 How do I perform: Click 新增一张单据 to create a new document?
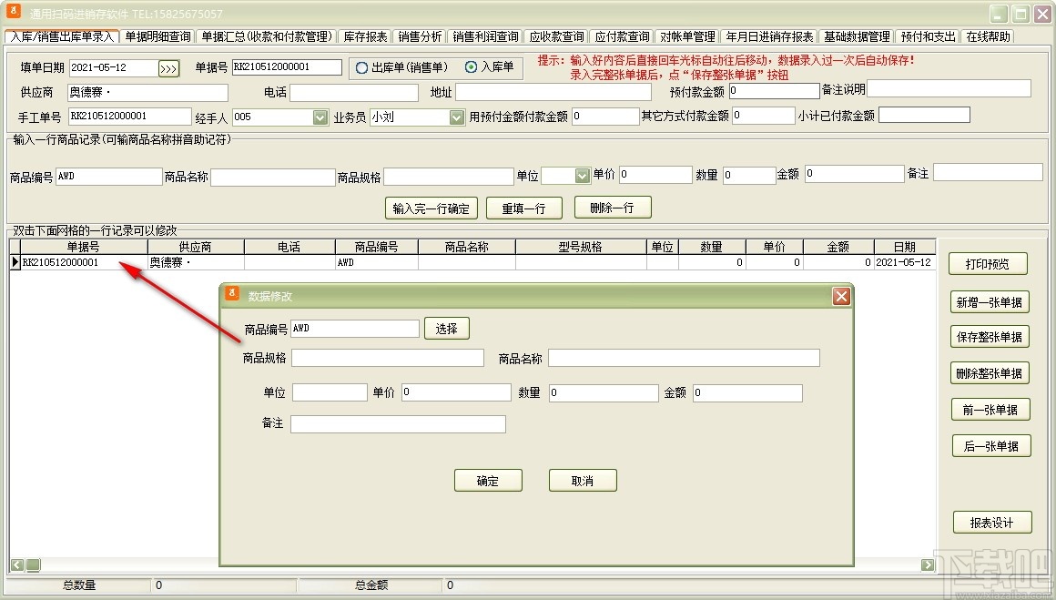pyautogui.click(x=990, y=302)
